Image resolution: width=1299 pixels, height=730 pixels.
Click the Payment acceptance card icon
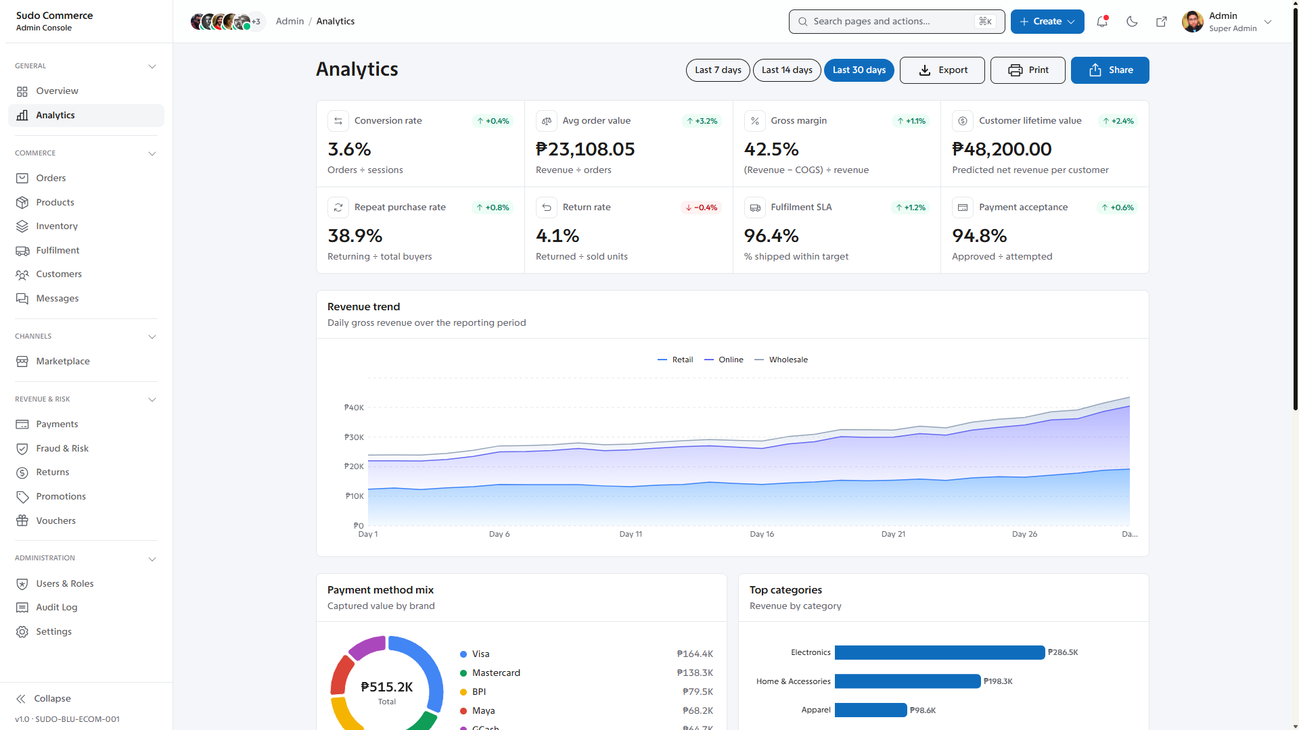click(x=963, y=208)
